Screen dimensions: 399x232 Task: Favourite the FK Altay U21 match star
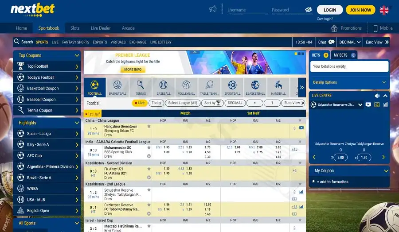[149, 169]
